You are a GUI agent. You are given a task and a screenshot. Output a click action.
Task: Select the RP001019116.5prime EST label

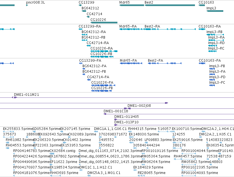pyautogui.click(x=160, y=151)
